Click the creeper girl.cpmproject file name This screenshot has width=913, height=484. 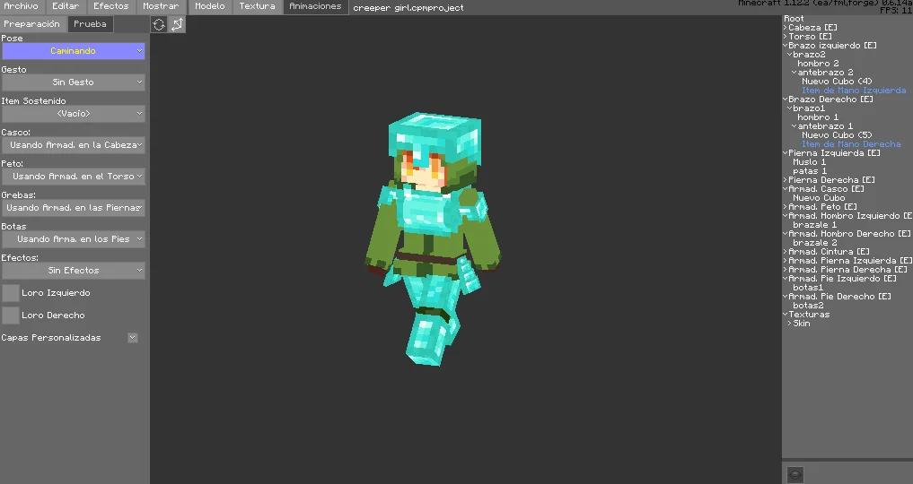pyautogui.click(x=408, y=7)
